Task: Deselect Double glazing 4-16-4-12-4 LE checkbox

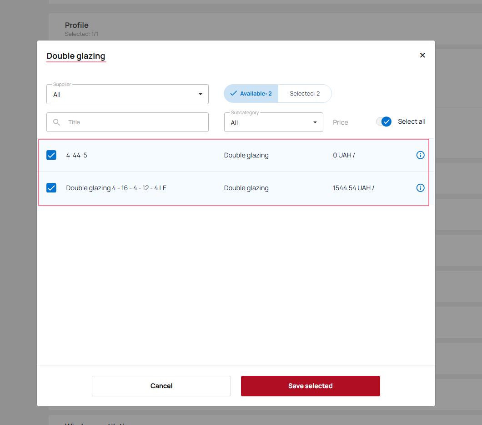Action: click(x=51, y=188)
